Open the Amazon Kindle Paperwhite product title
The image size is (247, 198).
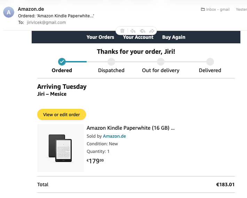(130, 128)
